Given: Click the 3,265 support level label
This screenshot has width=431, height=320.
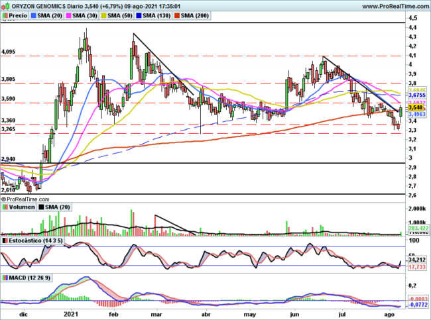Looking at the screenshot, I should click(x=9, y=129).
